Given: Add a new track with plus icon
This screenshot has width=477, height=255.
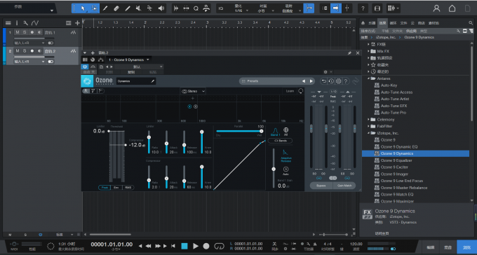Looking at the screenshot, I should [77, 23].
